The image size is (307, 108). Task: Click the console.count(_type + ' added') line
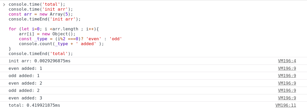coord(61,44)
